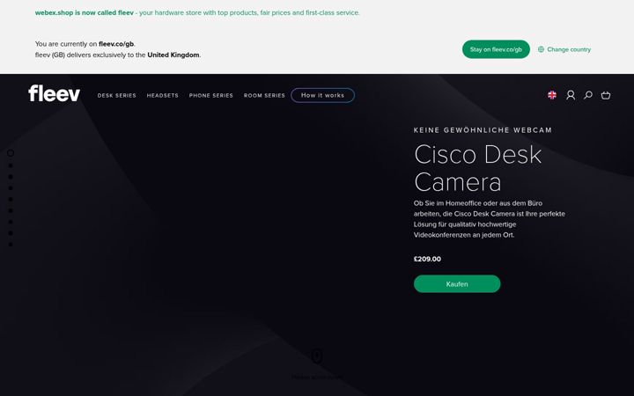Click the £209.00 price
The width and height of the screenshot is (634, 396).
point(427,259)
